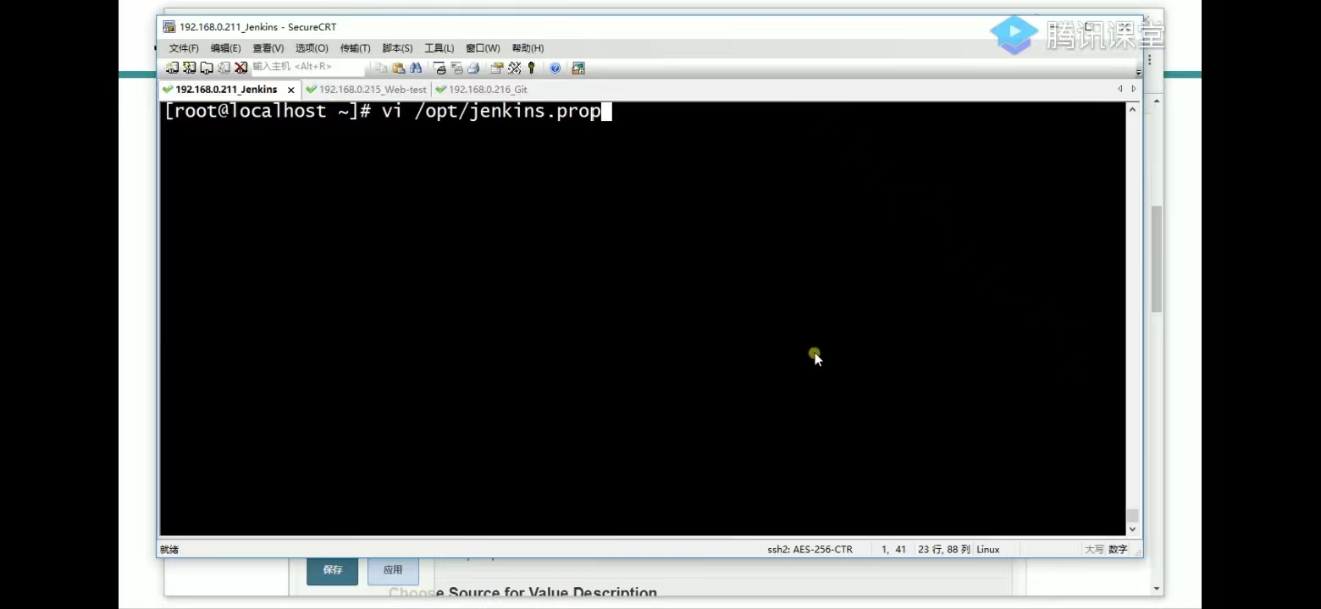
Task: Open the 脚本(S) menu
Action: (397, 48)
